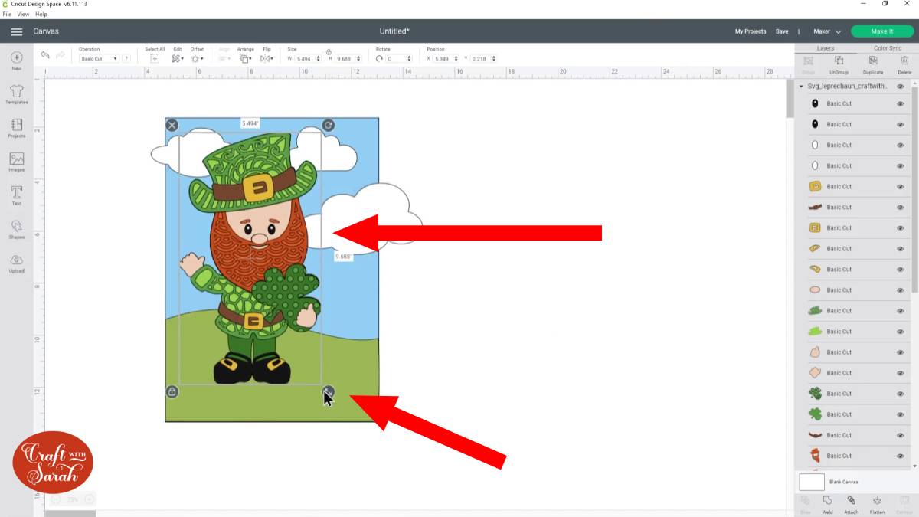Click the Upload icon in sidebar

click(17, 262)
